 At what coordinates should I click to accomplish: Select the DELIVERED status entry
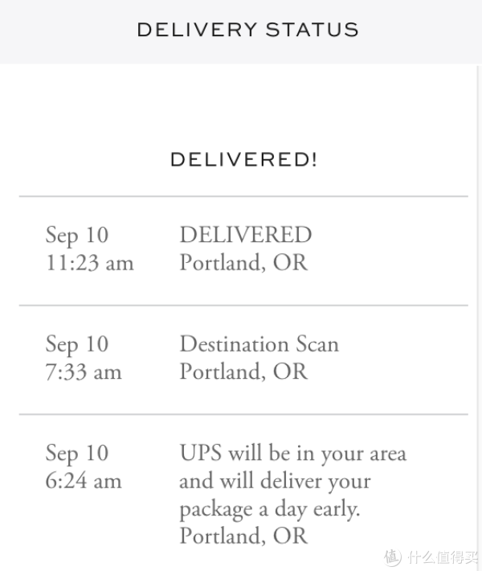coord(245,235)
